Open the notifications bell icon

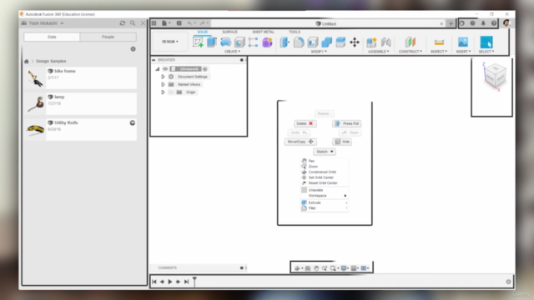[483, 23]
